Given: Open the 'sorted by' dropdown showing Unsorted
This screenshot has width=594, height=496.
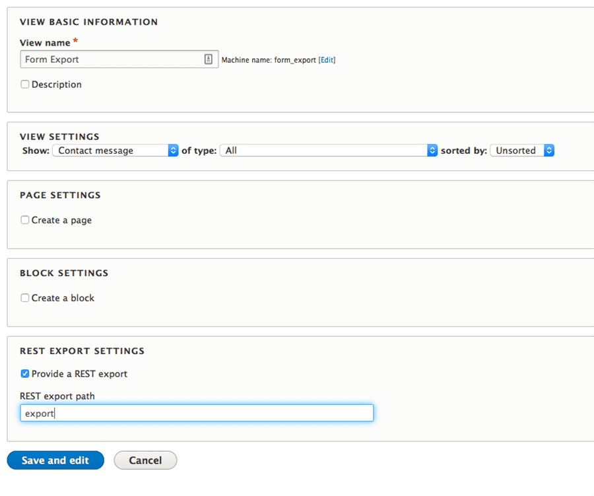Looking at the screenshot, I should 522,151.
